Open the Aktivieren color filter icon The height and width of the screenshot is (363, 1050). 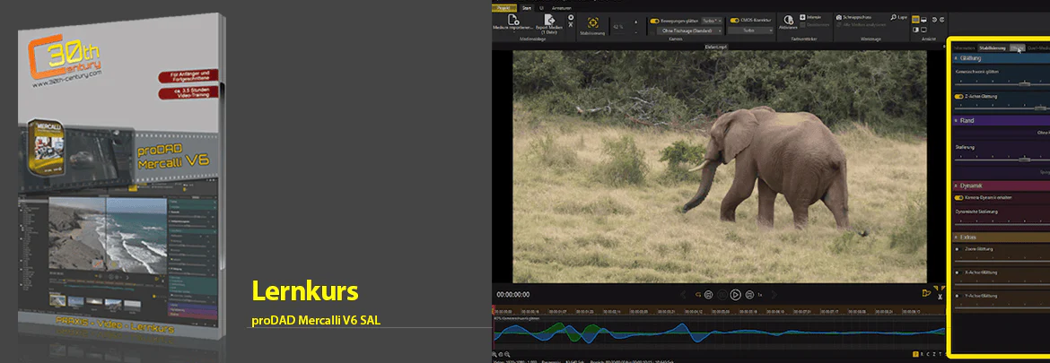tap(788, 20)
